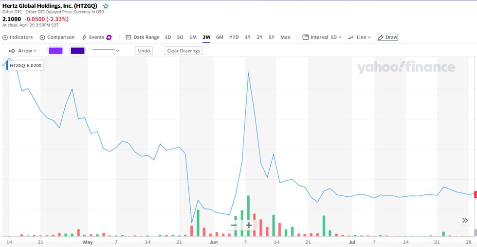Click the Interval candlestick icon
The image size is (477, 247).
pos(306,37)
